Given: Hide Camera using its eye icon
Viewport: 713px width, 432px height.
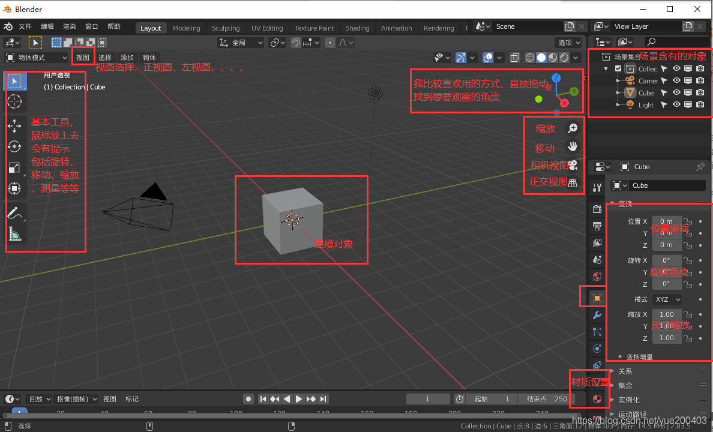Looking at the screenshot, I should click(x=676, y=80).
